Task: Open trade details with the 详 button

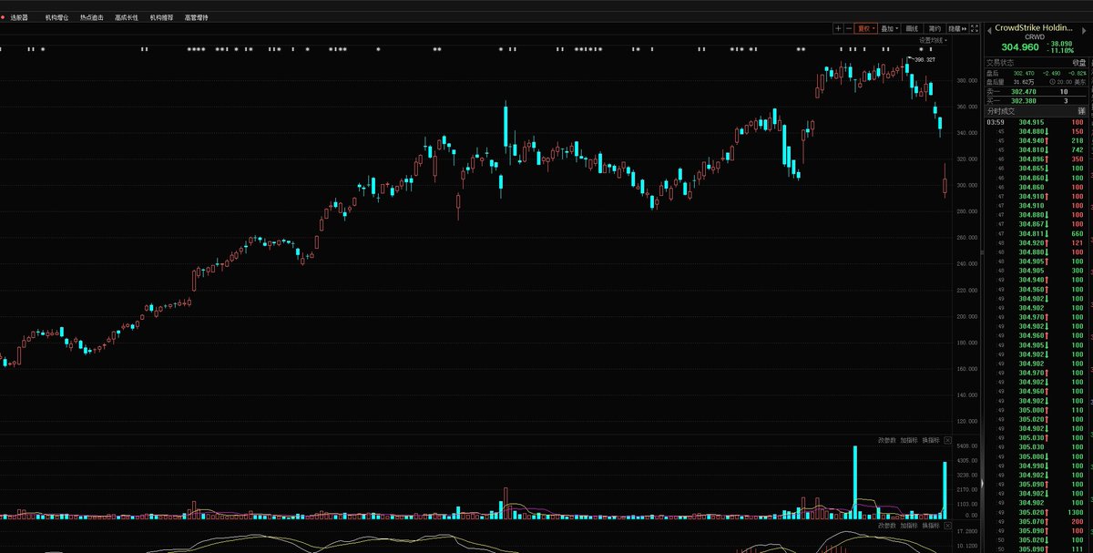Action: click(1082, 110)
